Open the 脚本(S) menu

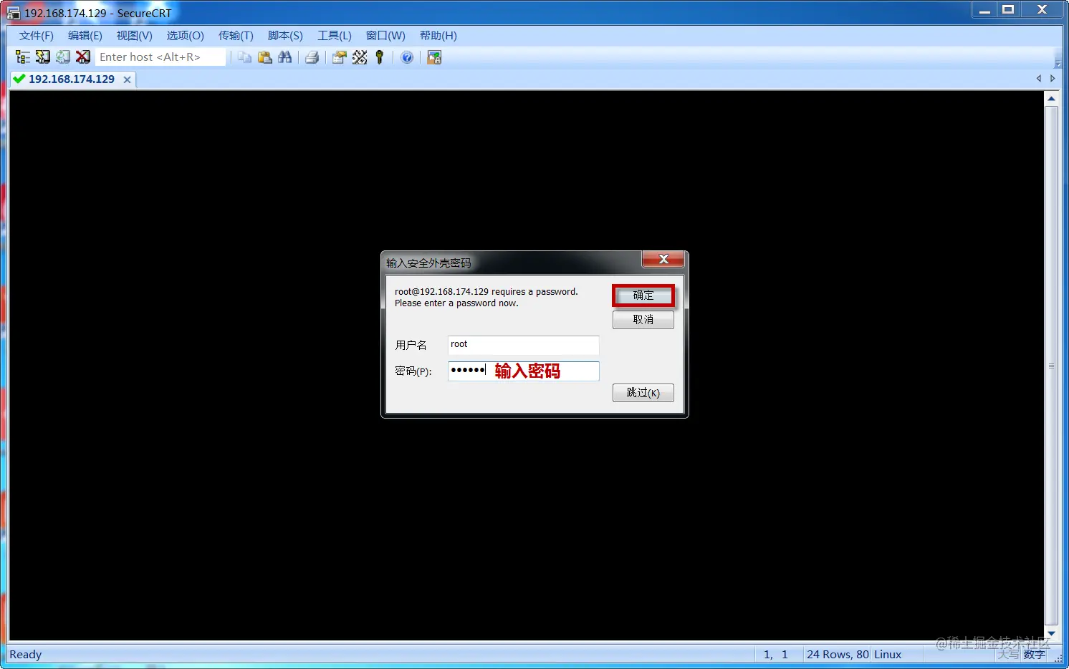tap(285, 36)
